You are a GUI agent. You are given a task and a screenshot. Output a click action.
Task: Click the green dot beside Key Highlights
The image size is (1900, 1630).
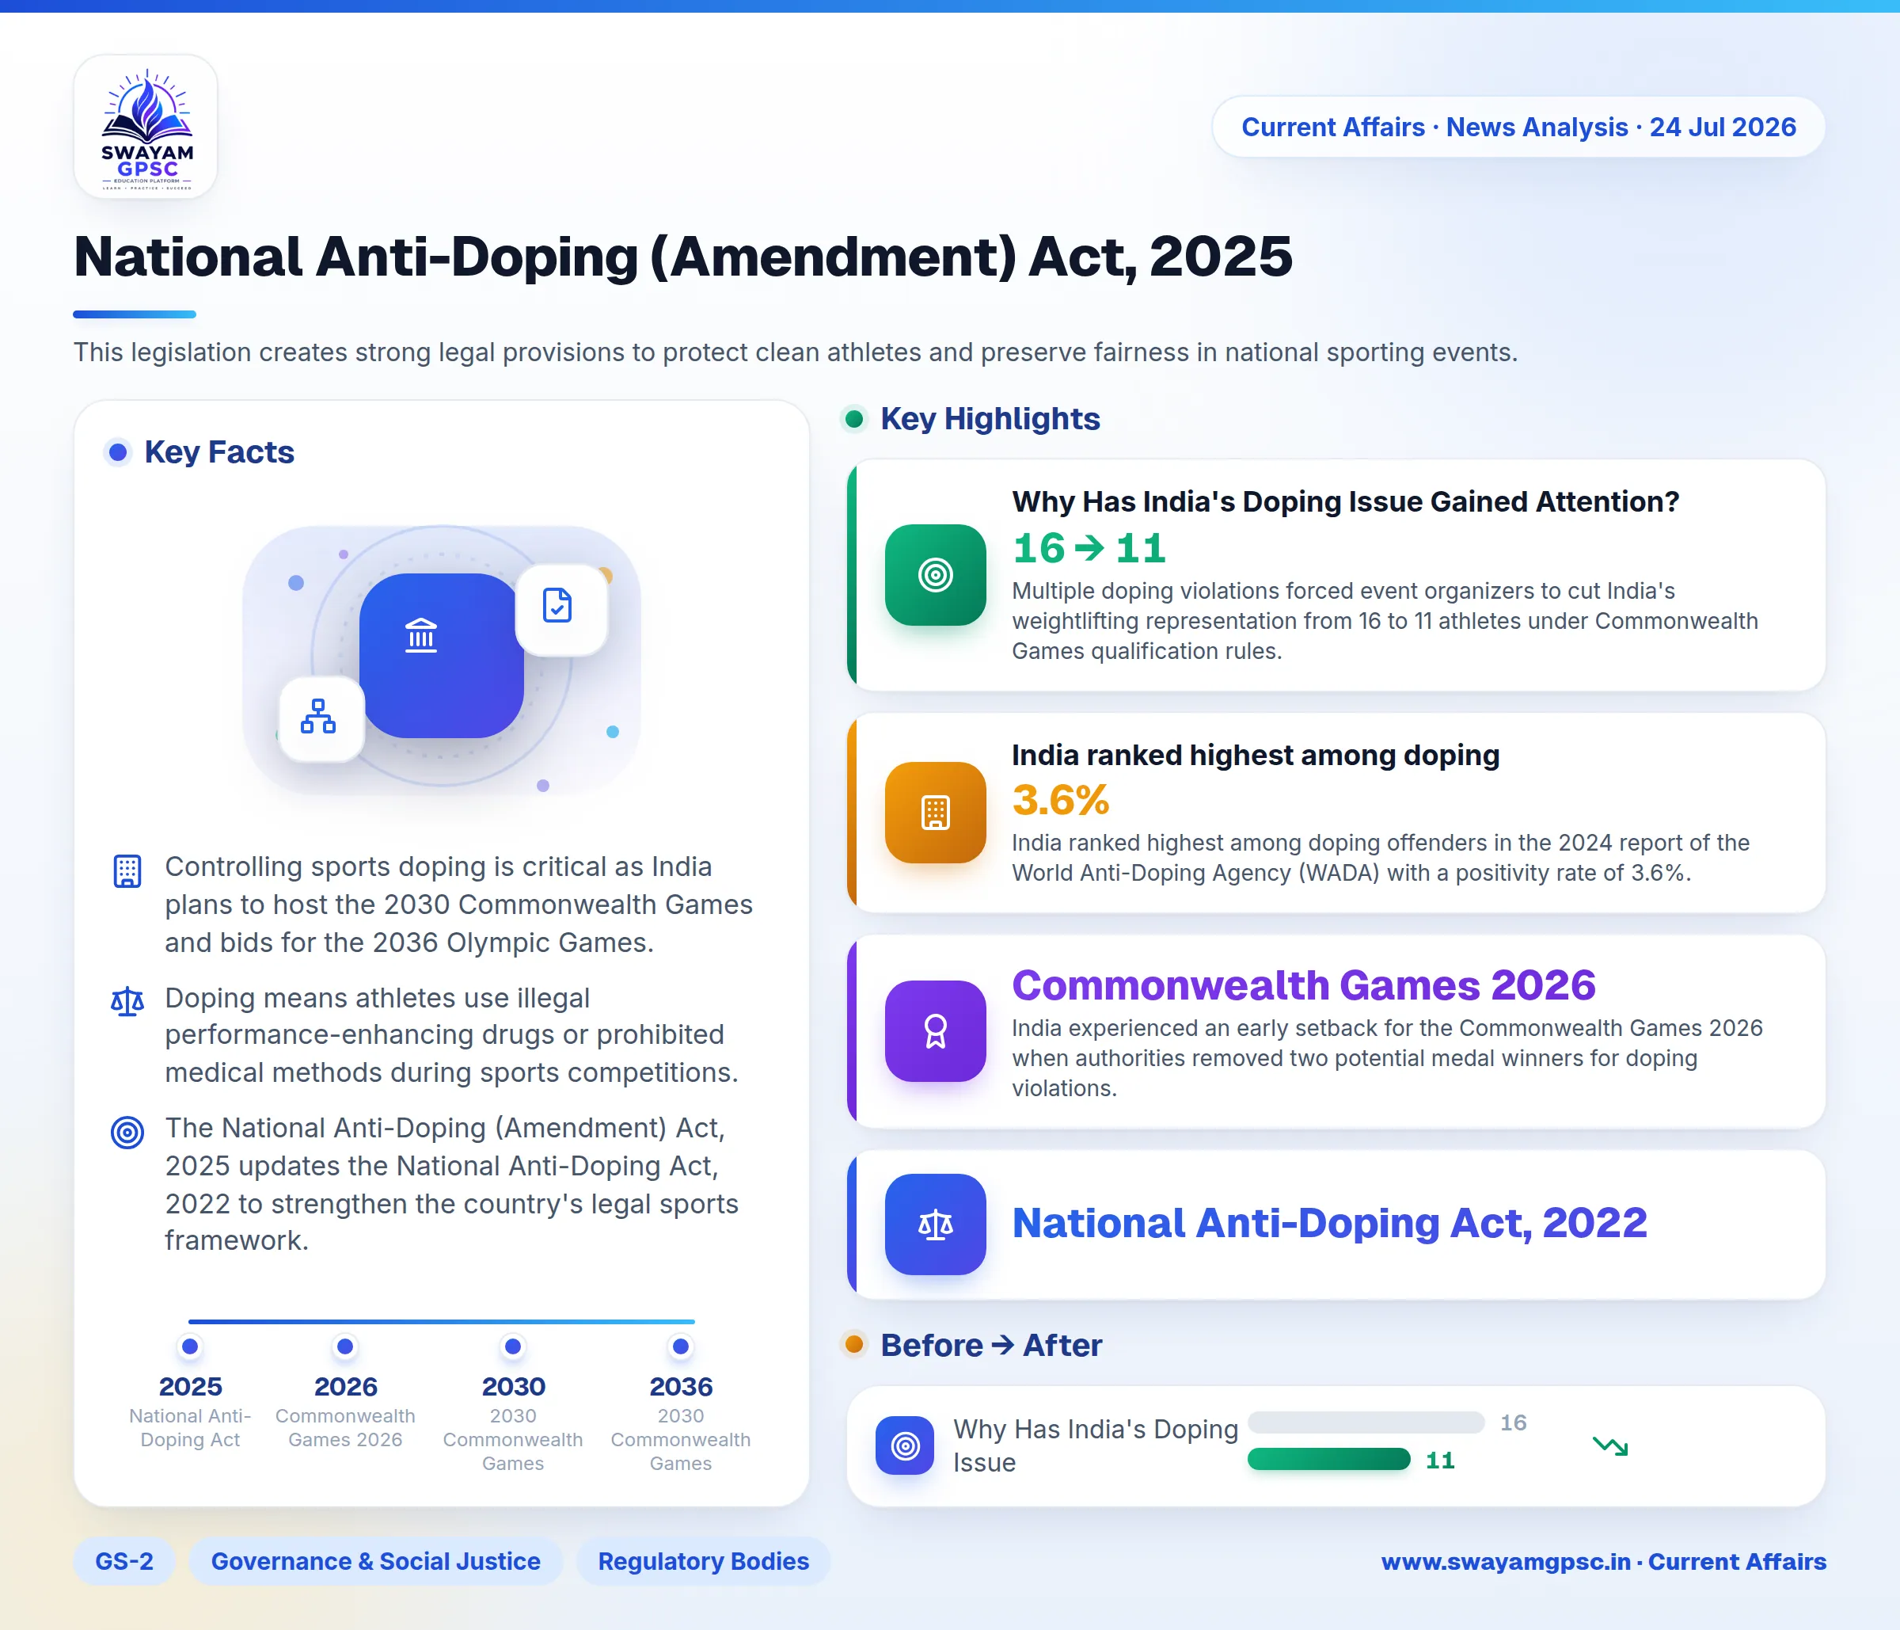855,419
